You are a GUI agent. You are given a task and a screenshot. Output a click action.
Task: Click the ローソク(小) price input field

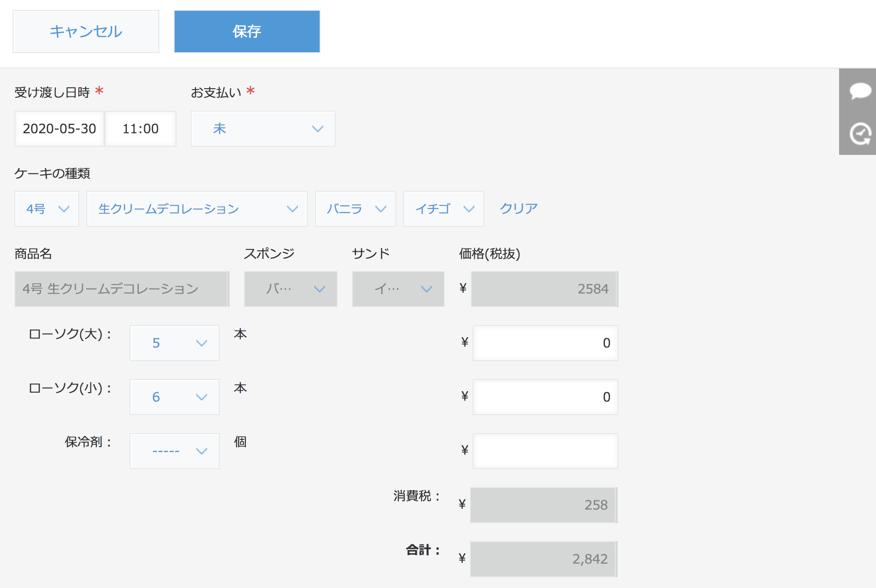[x=545, y=397]
